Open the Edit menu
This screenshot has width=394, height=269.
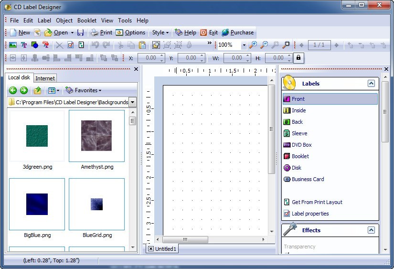pos(28,21)
